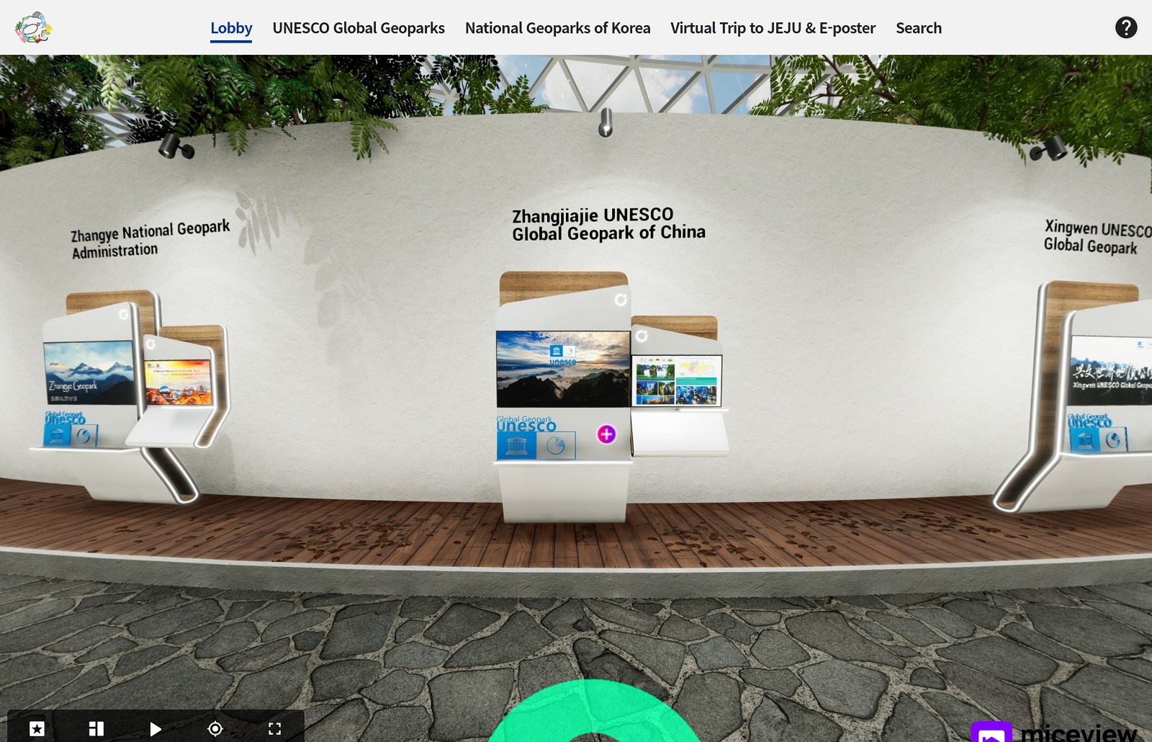
Task: Open the Lobby tab
Action: coord(231,28)
